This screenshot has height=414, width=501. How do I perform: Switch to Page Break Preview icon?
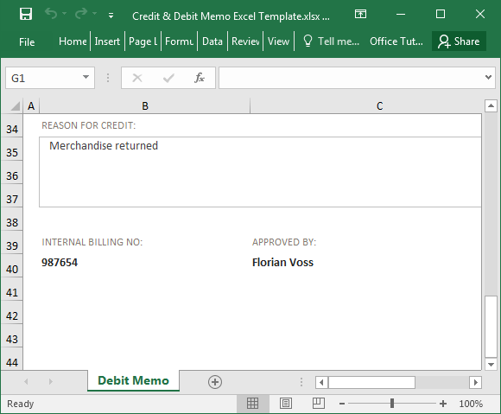(x=318, y=404)
